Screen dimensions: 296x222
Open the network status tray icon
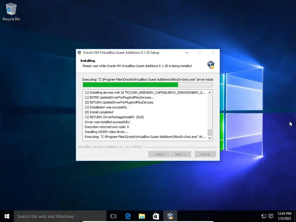(264, 216)
